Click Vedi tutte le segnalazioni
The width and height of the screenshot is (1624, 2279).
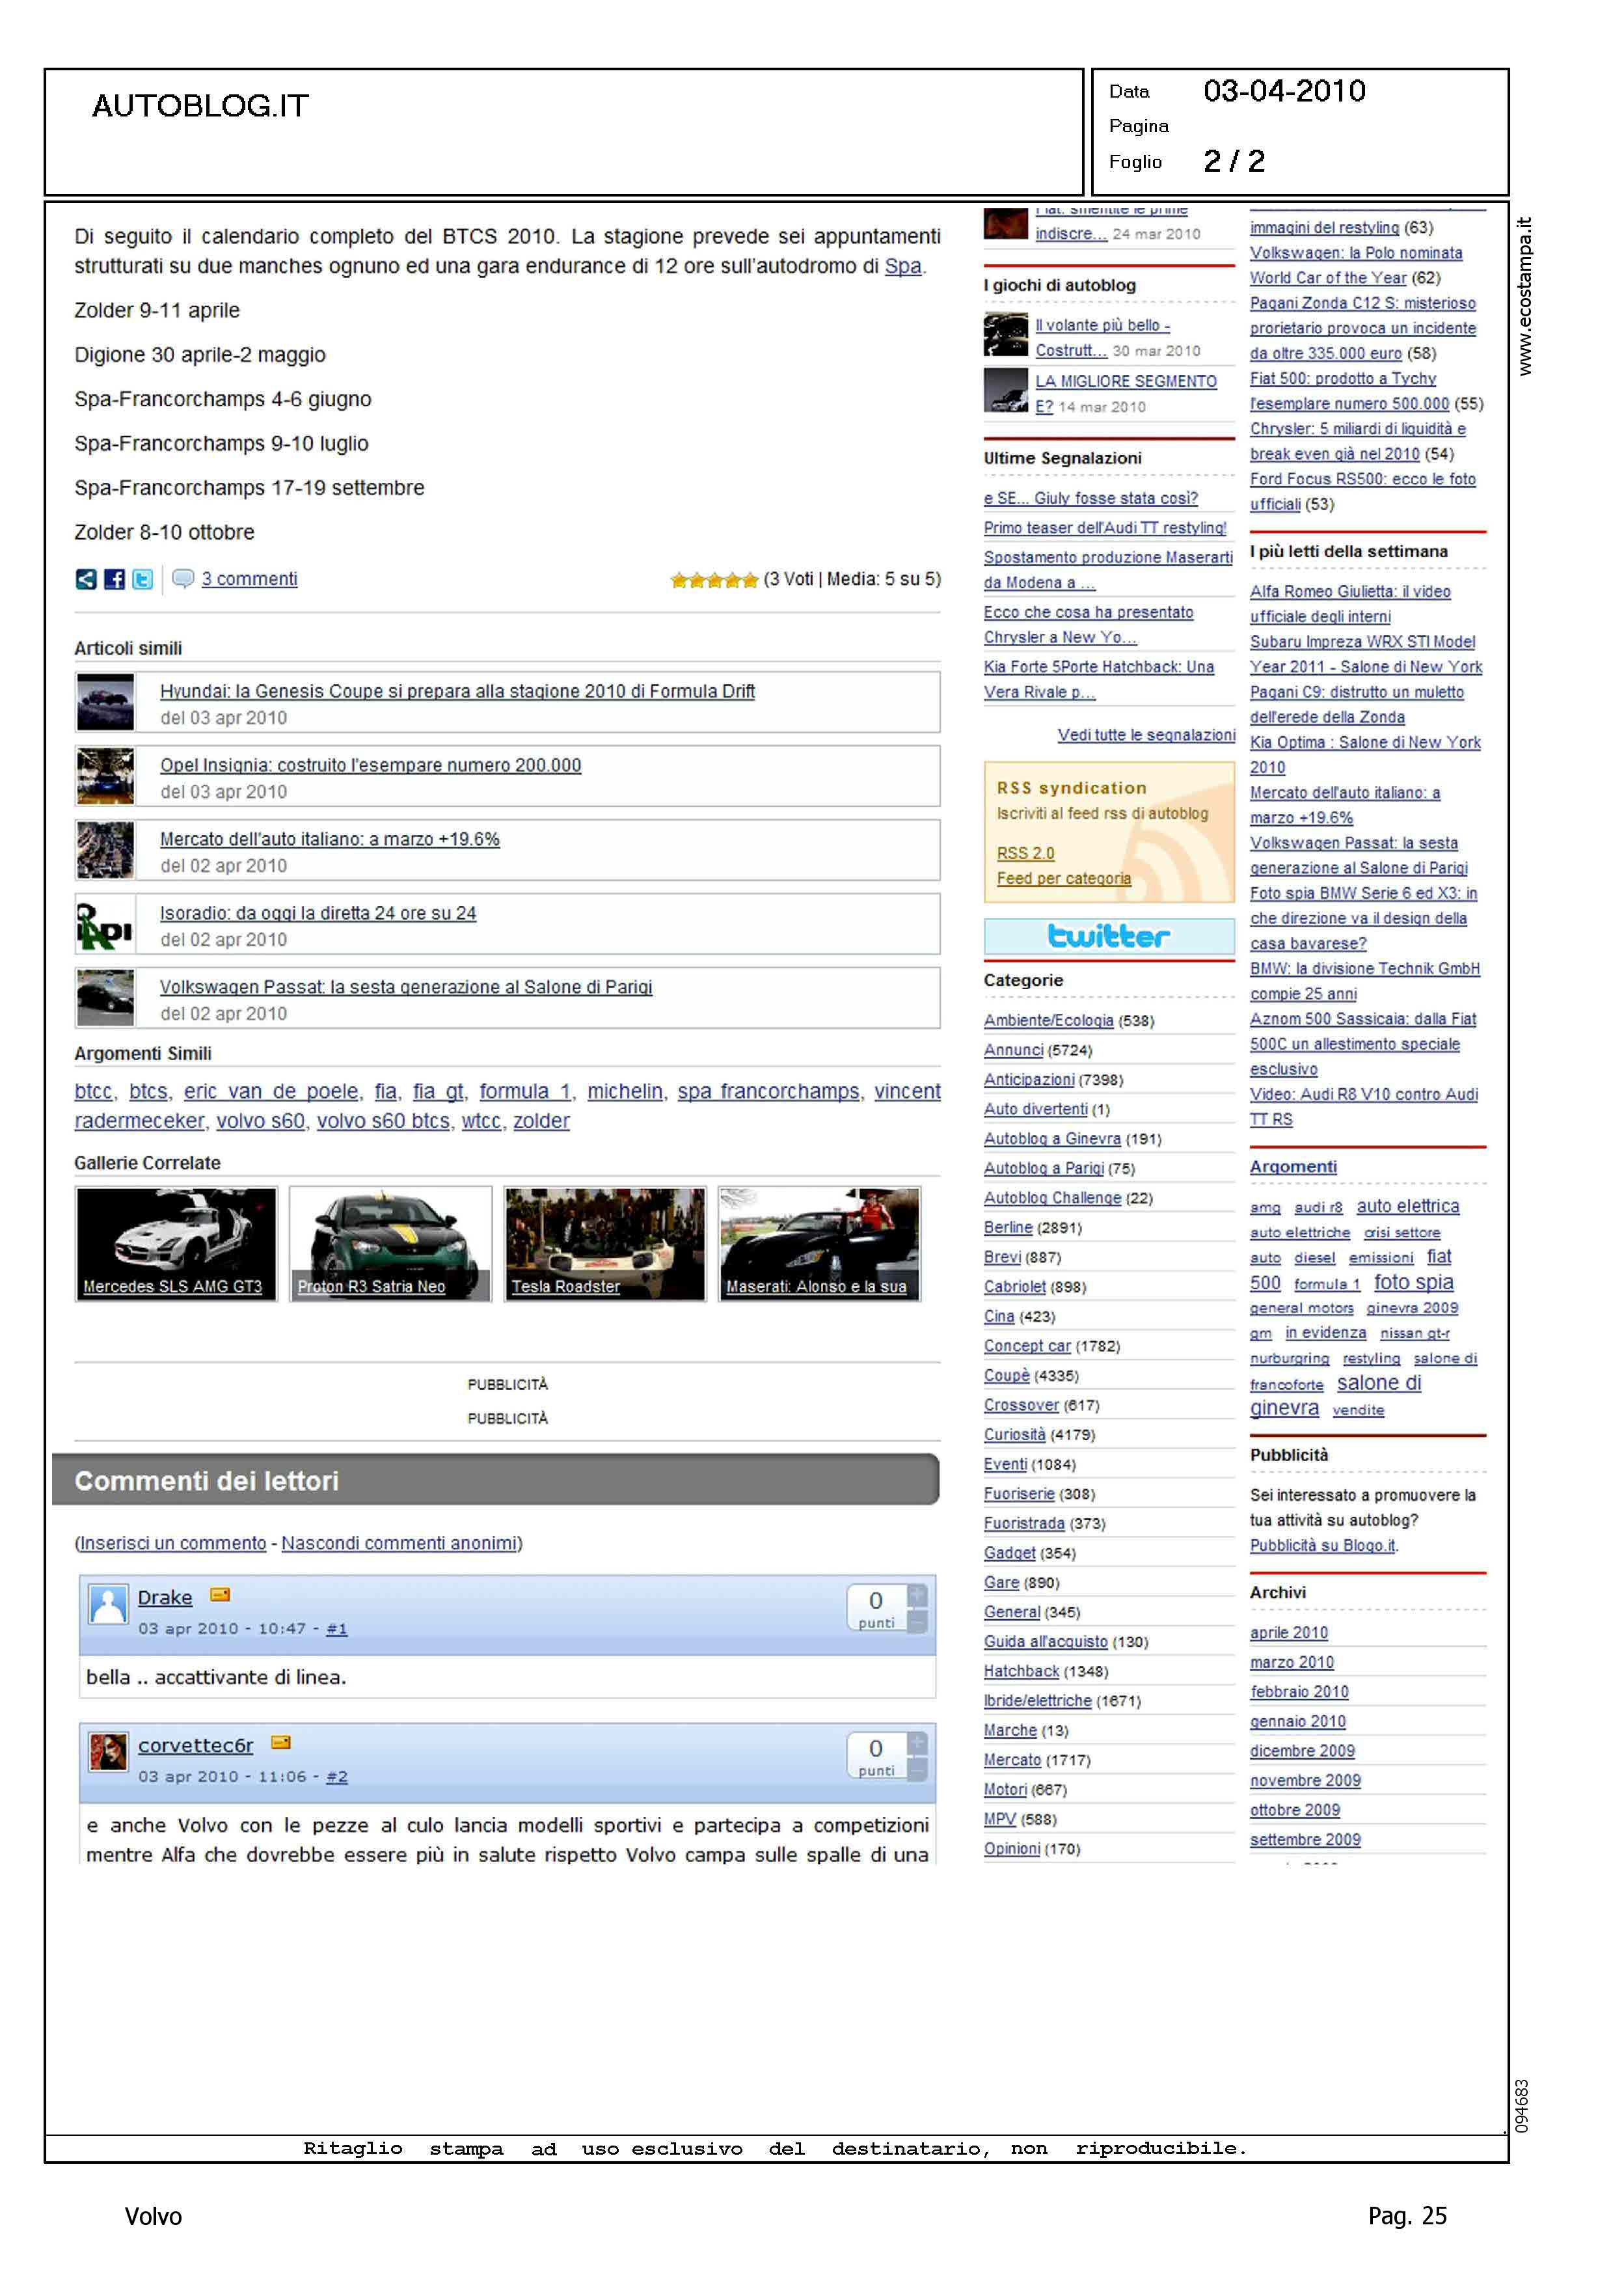[1146, 735]
